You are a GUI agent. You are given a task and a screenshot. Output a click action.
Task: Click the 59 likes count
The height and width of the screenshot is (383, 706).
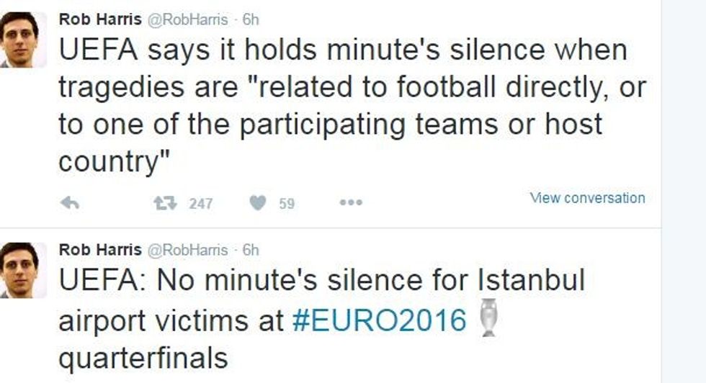click(287, 204)
